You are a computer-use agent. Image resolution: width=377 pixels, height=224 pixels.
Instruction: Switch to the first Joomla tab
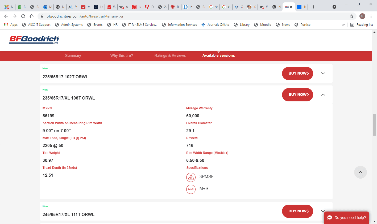point(9,7)
